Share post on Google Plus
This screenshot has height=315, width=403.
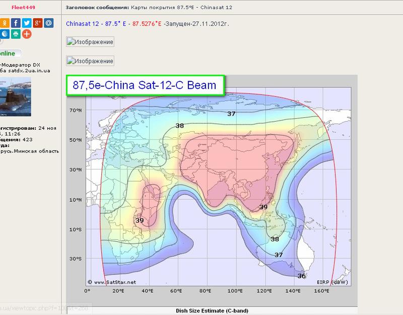coord(38,23)
